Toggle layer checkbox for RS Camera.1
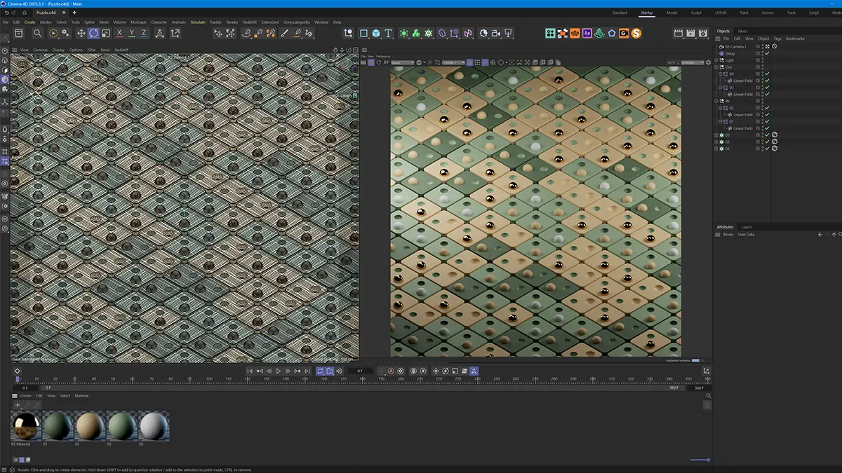Viewport: 842px width, 473px height. pos(758,46)
